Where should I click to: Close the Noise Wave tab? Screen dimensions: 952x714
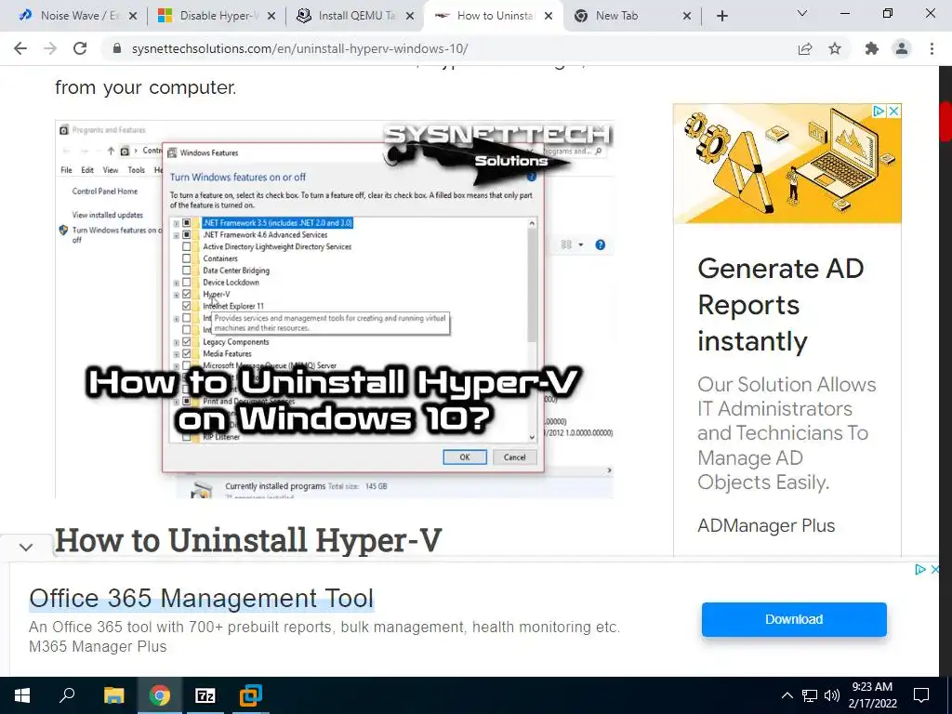[133, 17]
